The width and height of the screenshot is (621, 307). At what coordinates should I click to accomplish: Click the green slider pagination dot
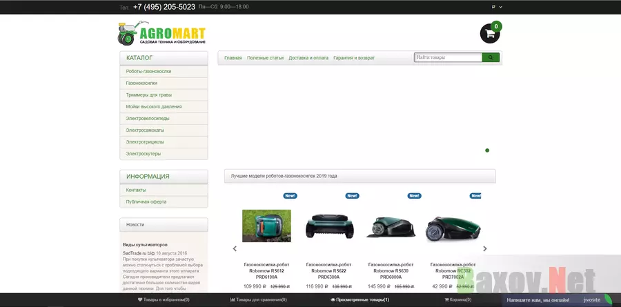point(487,150)
